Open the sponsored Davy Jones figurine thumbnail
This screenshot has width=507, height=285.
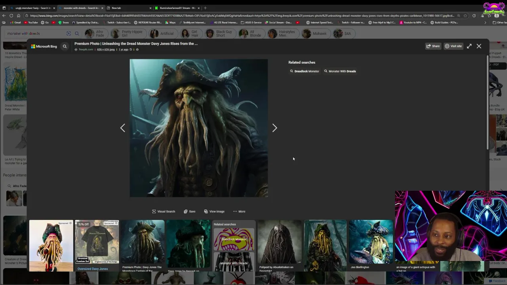pos(51,245)
